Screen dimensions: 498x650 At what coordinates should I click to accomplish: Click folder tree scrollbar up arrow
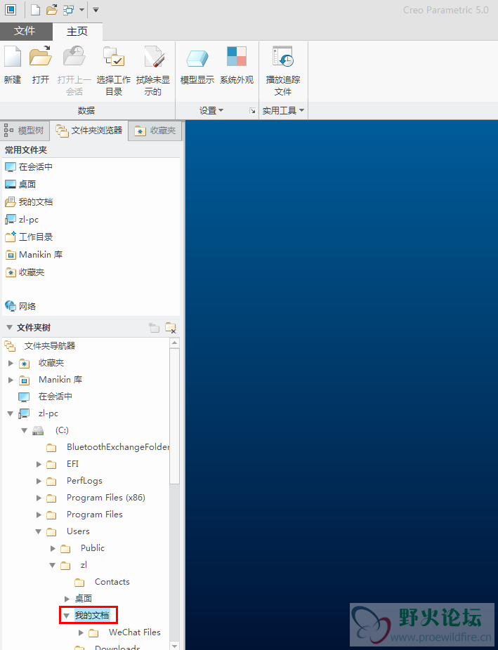point(175,343)
